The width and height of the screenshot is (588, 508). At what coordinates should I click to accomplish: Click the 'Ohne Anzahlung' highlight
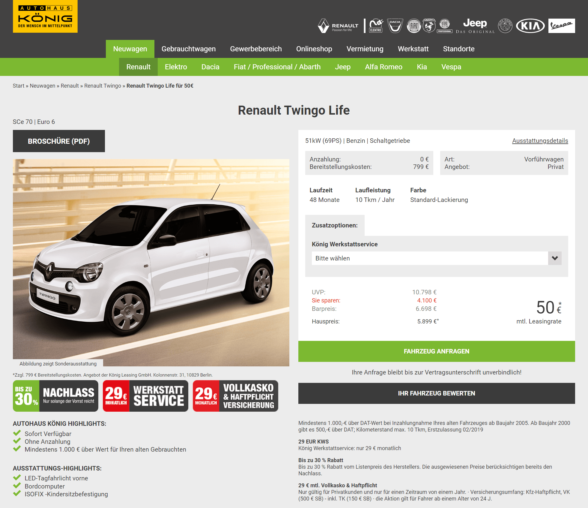pyautogui.click(x=47, y=442)
